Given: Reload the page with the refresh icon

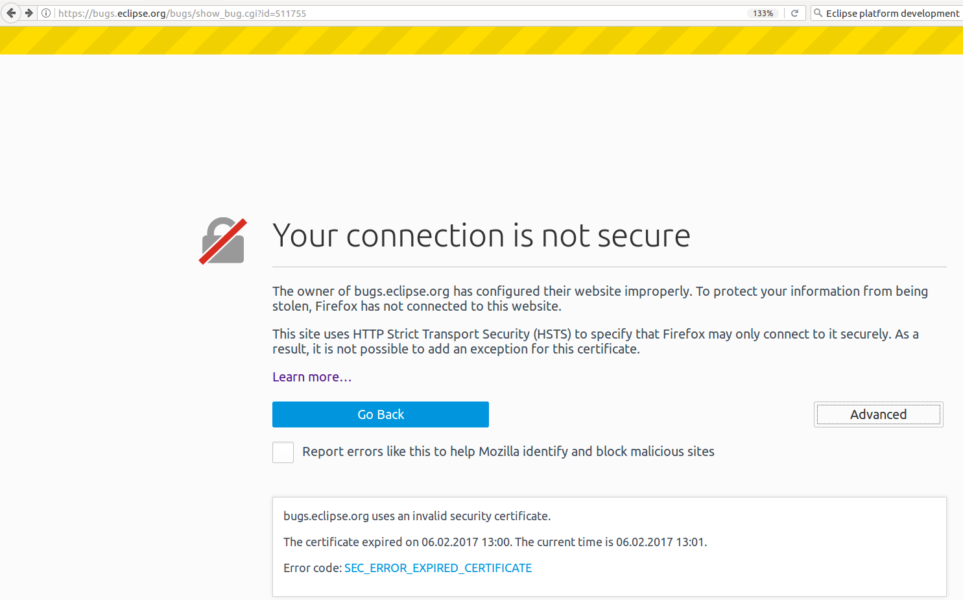Looking at the screenshot, I should click(x=794, y=13).
